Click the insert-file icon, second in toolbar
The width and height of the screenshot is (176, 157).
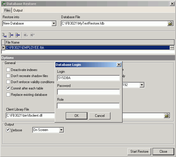[x=11, y=35]
